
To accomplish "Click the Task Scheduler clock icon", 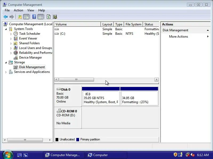I will tap(16, 34).
